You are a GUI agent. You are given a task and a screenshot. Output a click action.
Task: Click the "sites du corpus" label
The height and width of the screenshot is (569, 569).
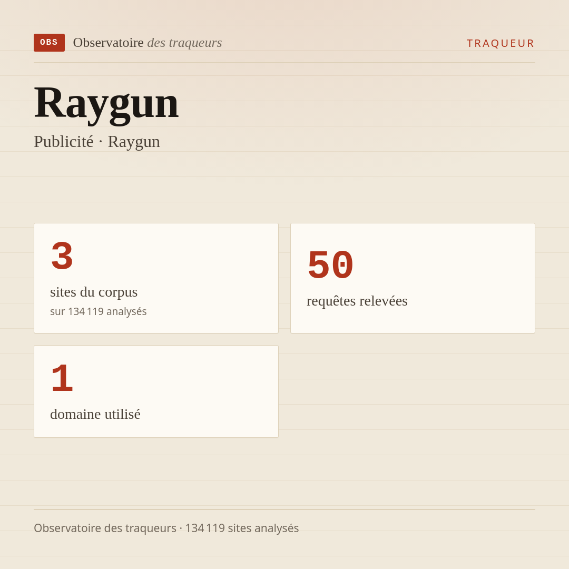point(94,292)
